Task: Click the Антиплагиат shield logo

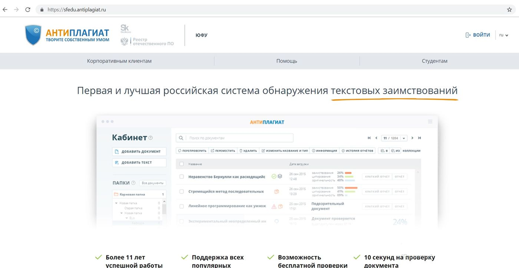Action: 33,35
